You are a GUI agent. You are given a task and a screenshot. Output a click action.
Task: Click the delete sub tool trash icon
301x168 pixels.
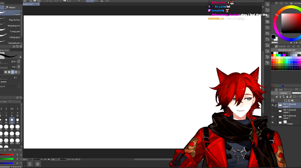(21, 46)
